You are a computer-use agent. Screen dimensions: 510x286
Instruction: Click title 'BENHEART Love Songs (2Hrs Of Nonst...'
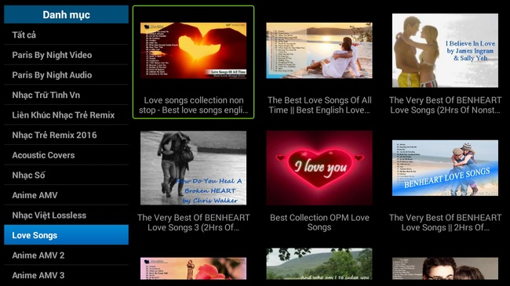(445, 105)
